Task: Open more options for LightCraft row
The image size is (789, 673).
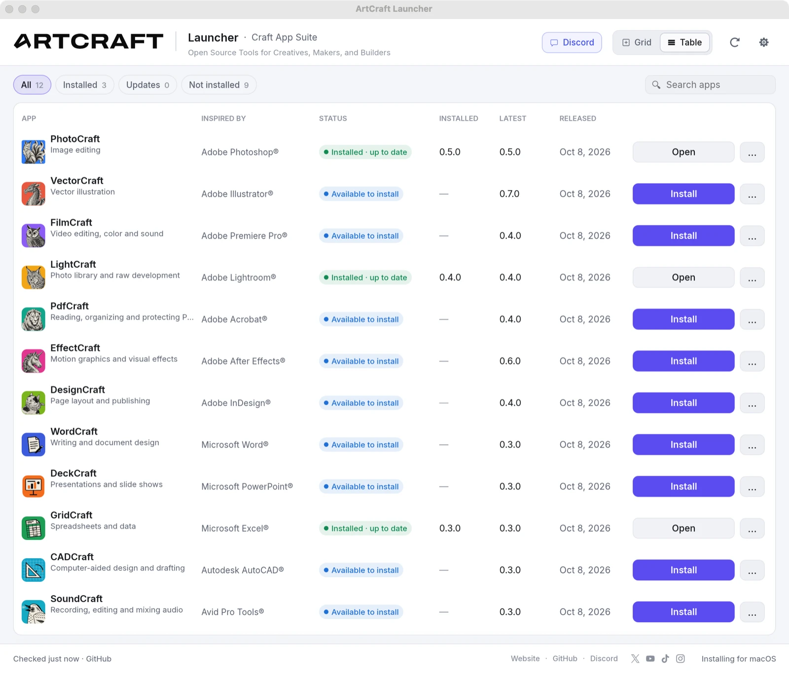Action: 752,278
